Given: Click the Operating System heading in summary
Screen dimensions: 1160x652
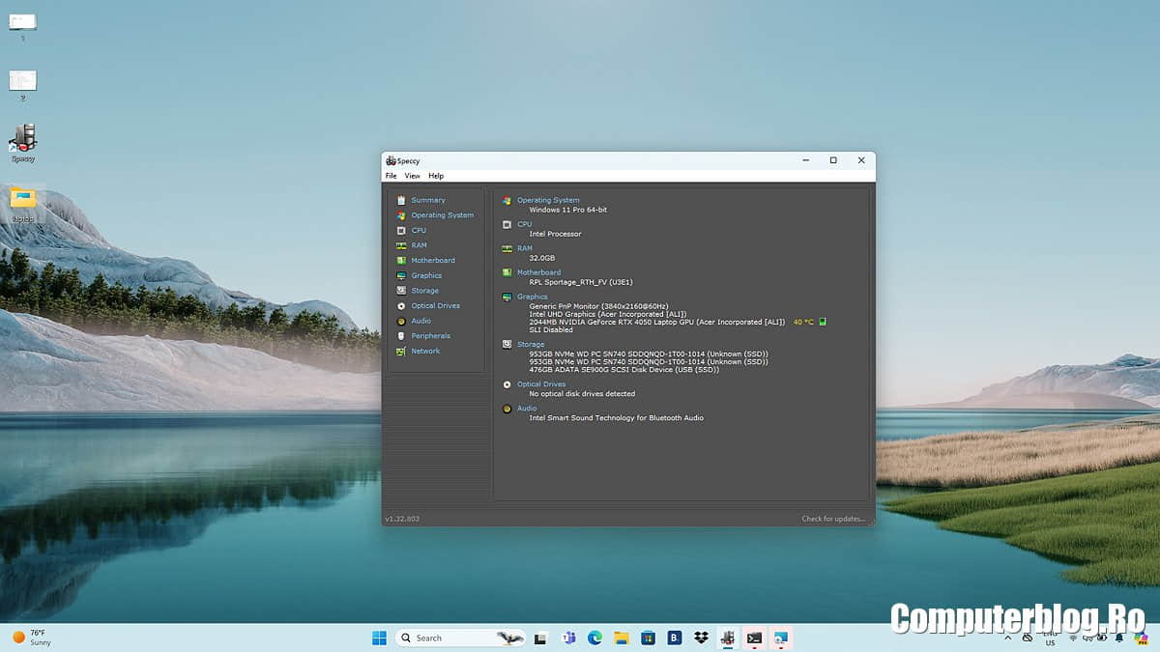Looking at the screenshot, I should click(x=548, y=200).
